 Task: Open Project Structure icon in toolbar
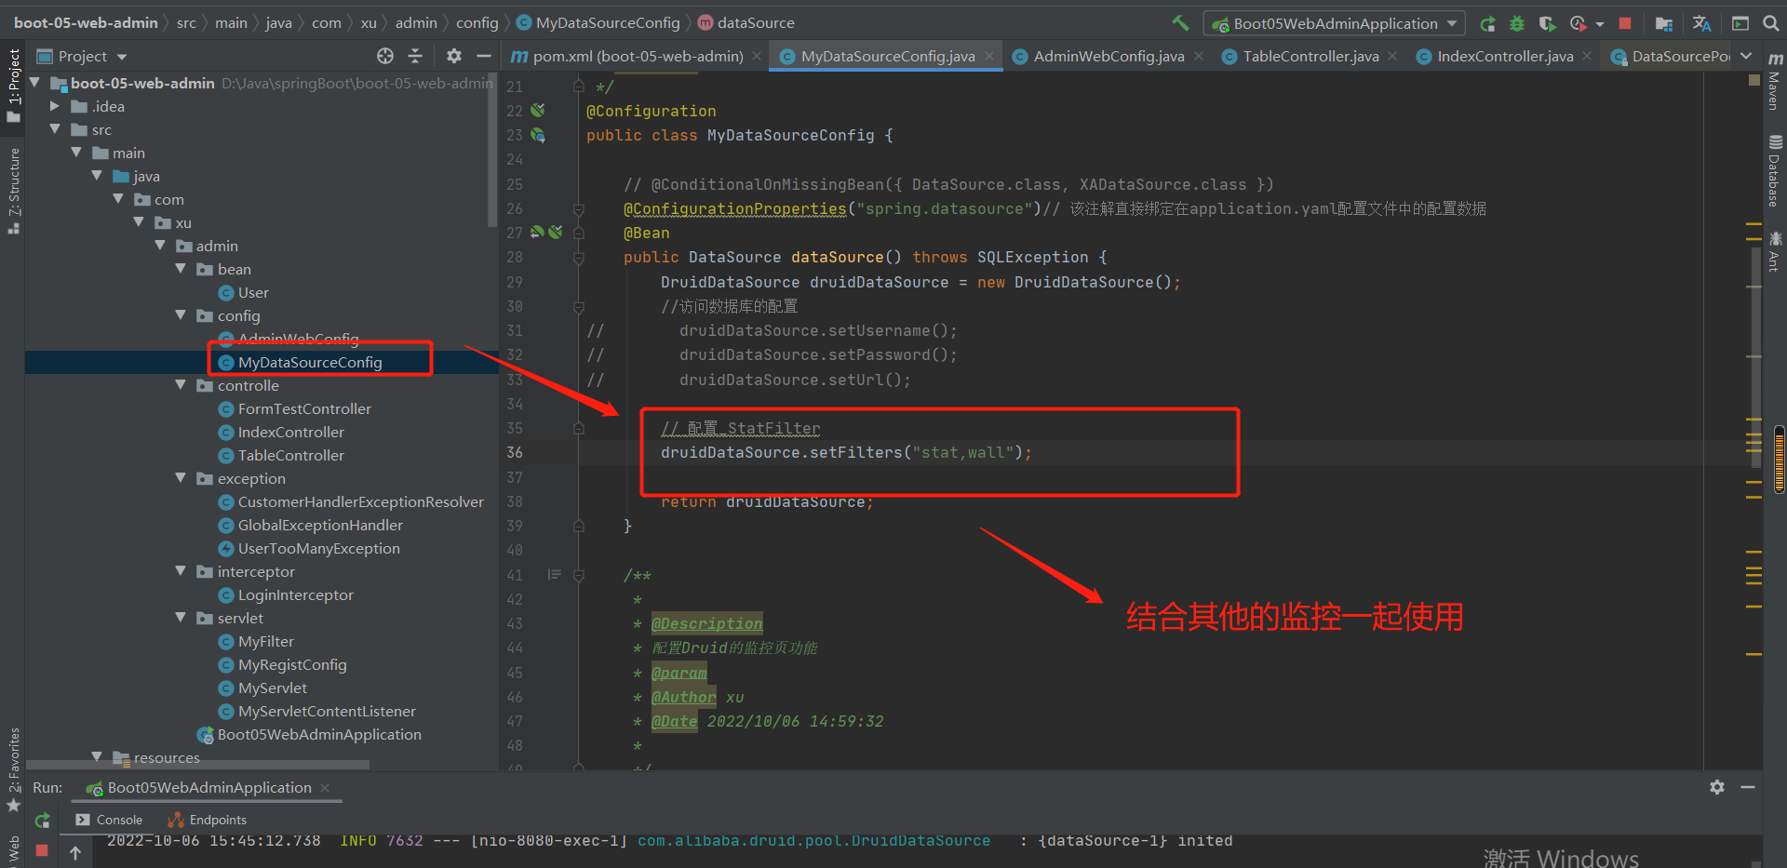(x=1664, y=23)
